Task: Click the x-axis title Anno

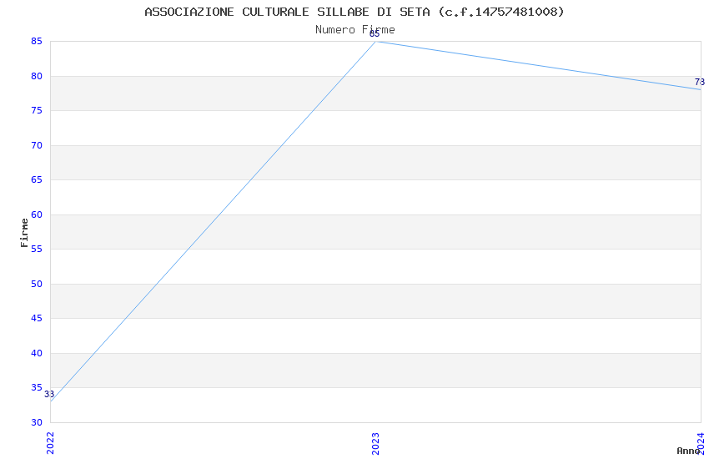Action: [688, 451]
